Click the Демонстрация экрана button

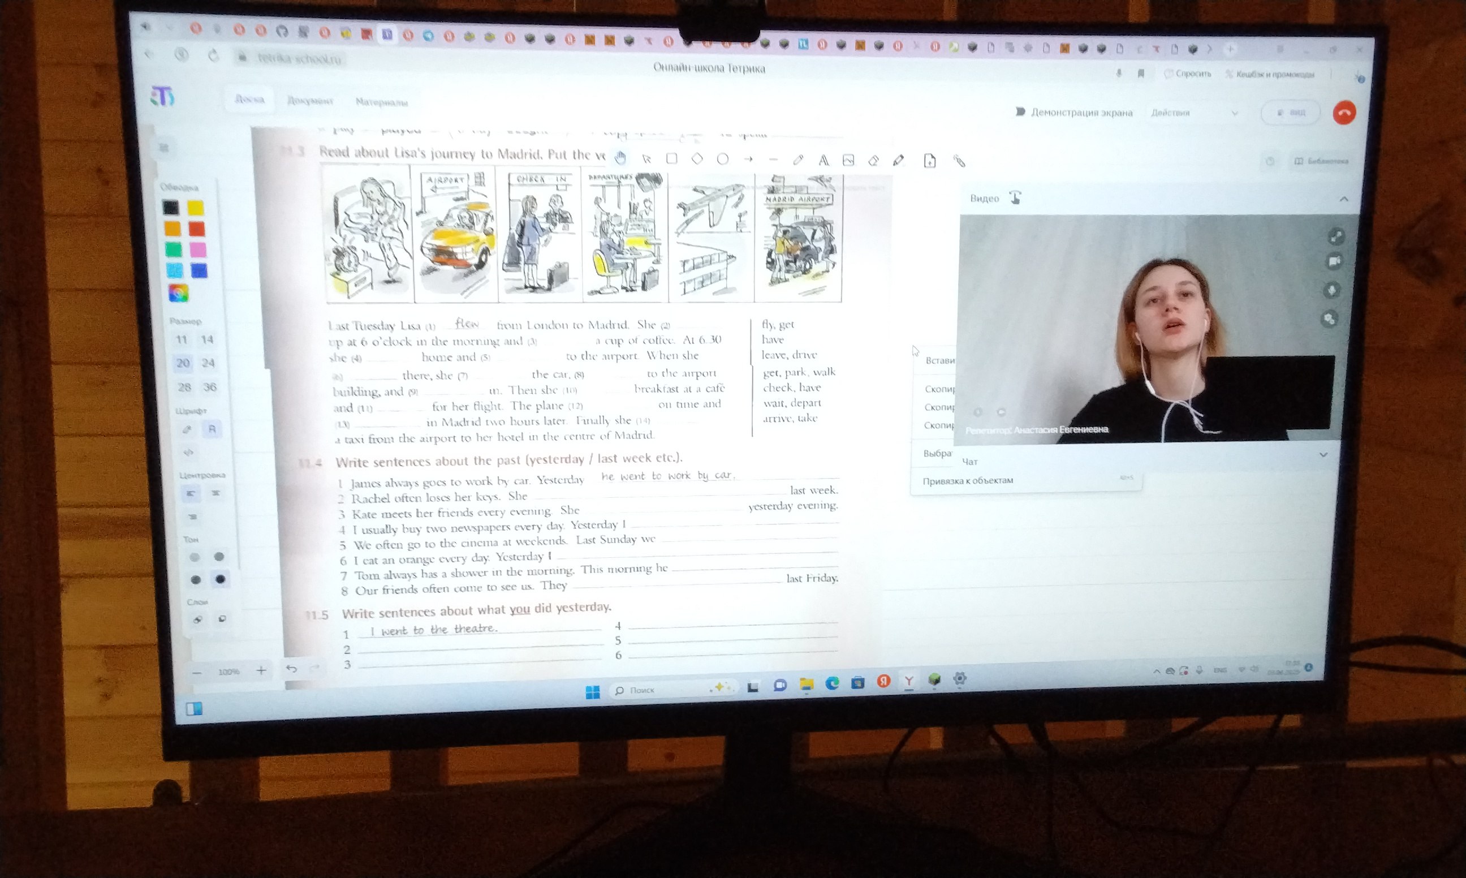[1074, 112]
